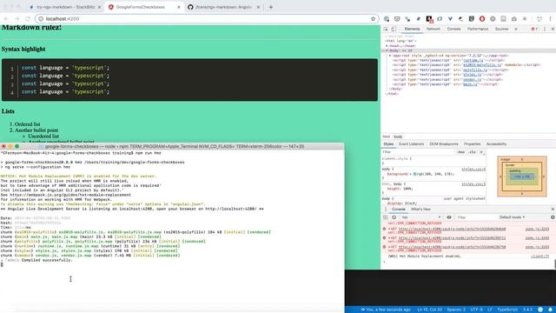This screenshot has width=556, height=313.
Task: Switch to the GitHub ngx-markdown tab
Action: coord(223,7)
